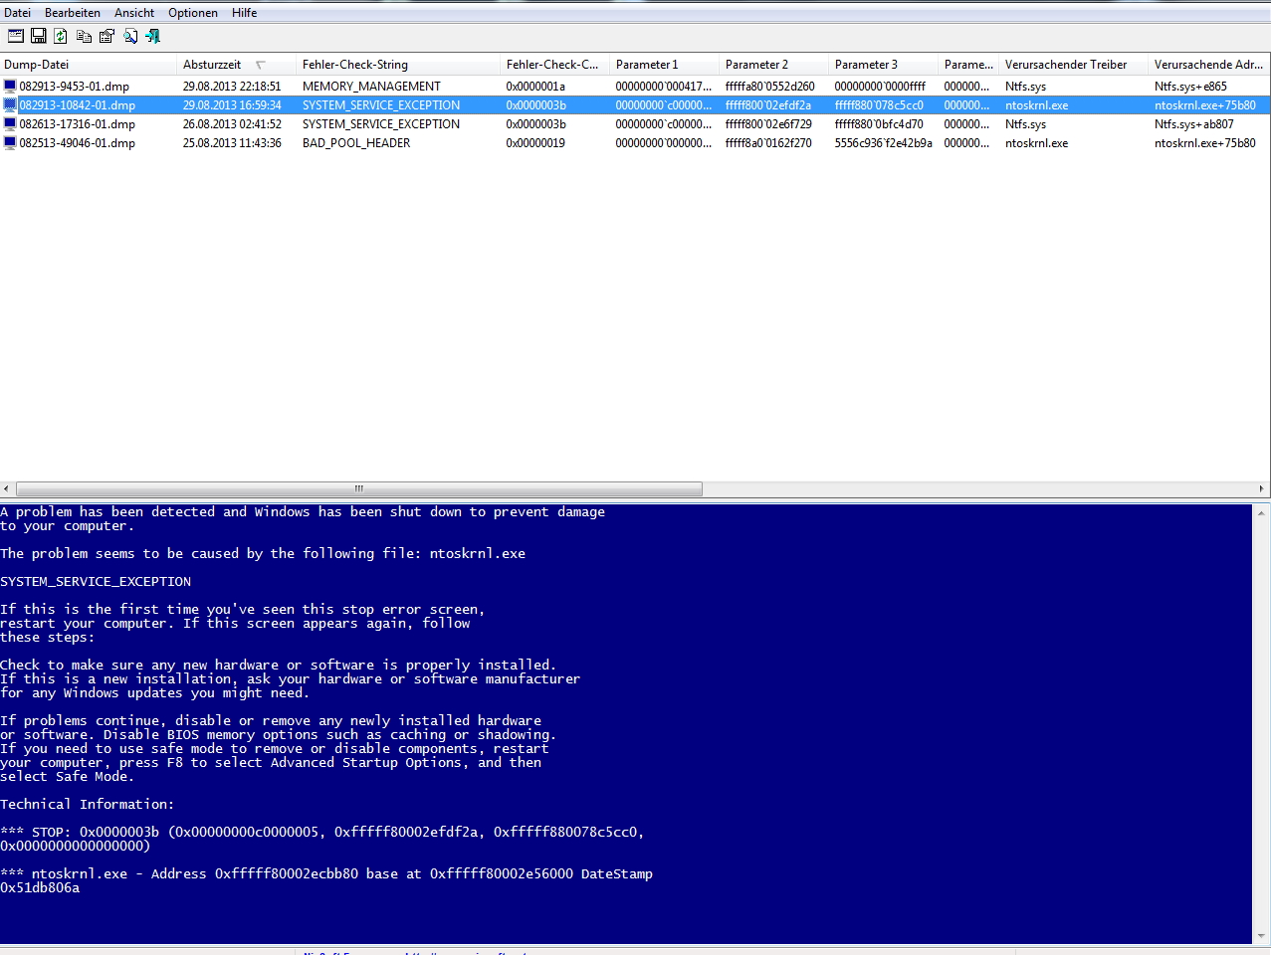Click the icon of 082513-49046-01.dmp
The image size is (1271, 955).
[x=10, y=143]
